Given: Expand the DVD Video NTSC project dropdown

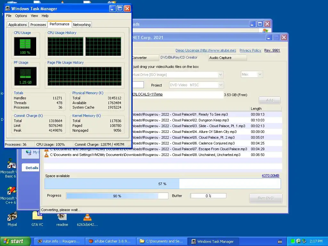Looking at the screenshot, I should (220, 85).
